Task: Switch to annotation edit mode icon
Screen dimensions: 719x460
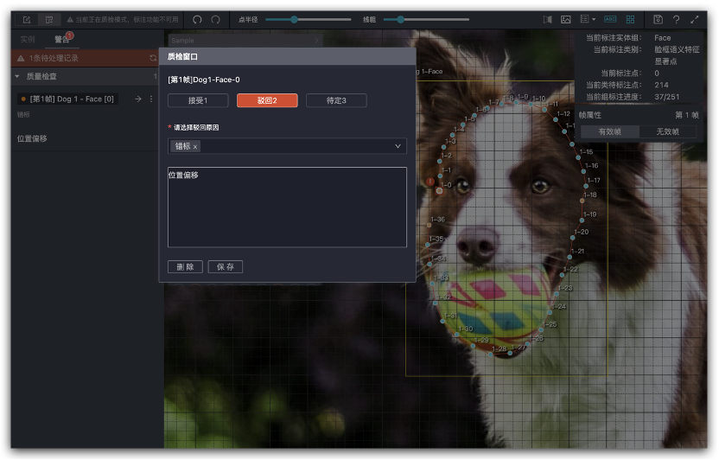Action: (27, 20)
